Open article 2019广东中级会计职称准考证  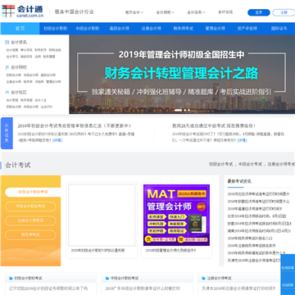click(x=143, y=288)
